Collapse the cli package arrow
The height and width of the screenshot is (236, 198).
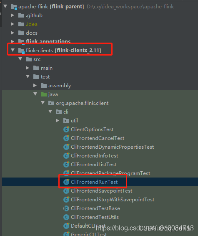tap(50, 112)
